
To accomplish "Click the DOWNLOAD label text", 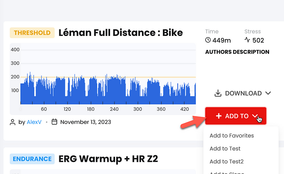I will (243, 93).
